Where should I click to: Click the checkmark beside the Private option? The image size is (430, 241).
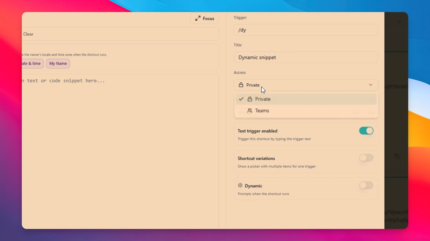[x=241, y=99]
